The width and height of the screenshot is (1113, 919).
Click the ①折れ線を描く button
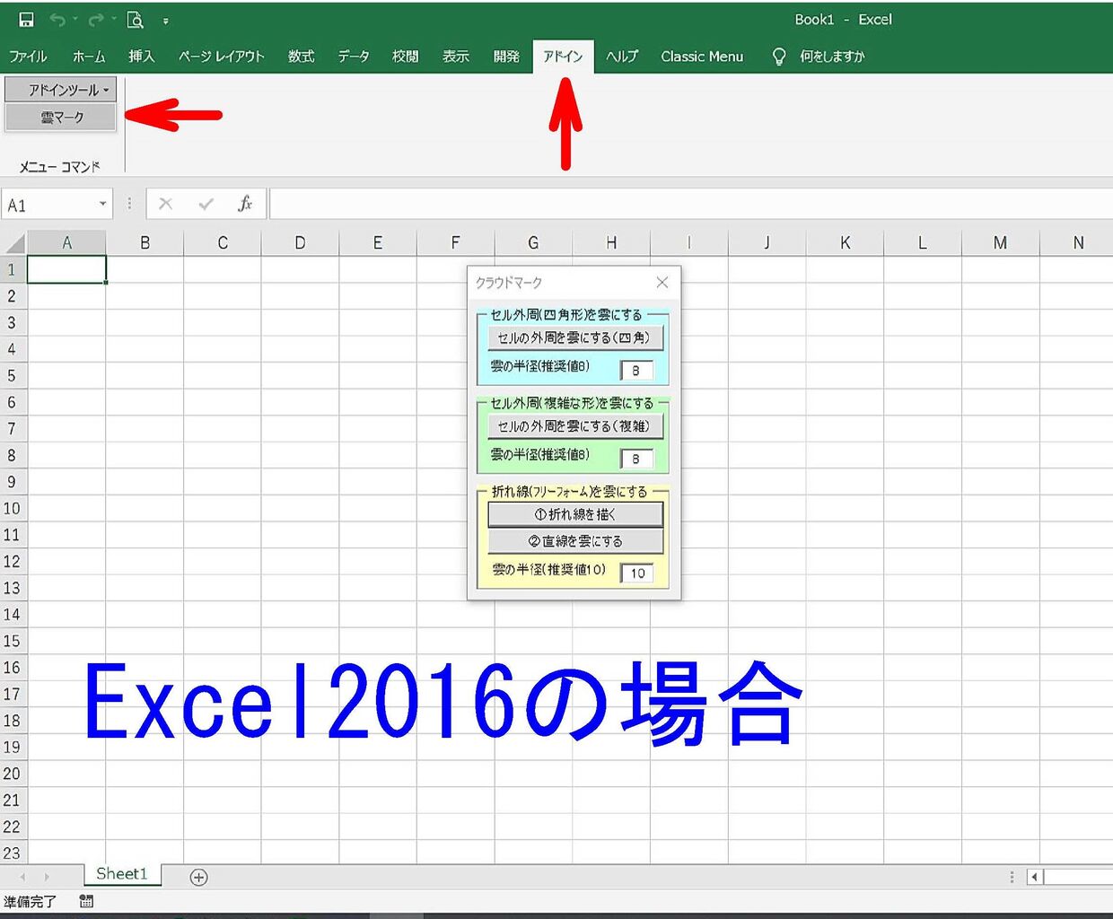pos(574,513)
